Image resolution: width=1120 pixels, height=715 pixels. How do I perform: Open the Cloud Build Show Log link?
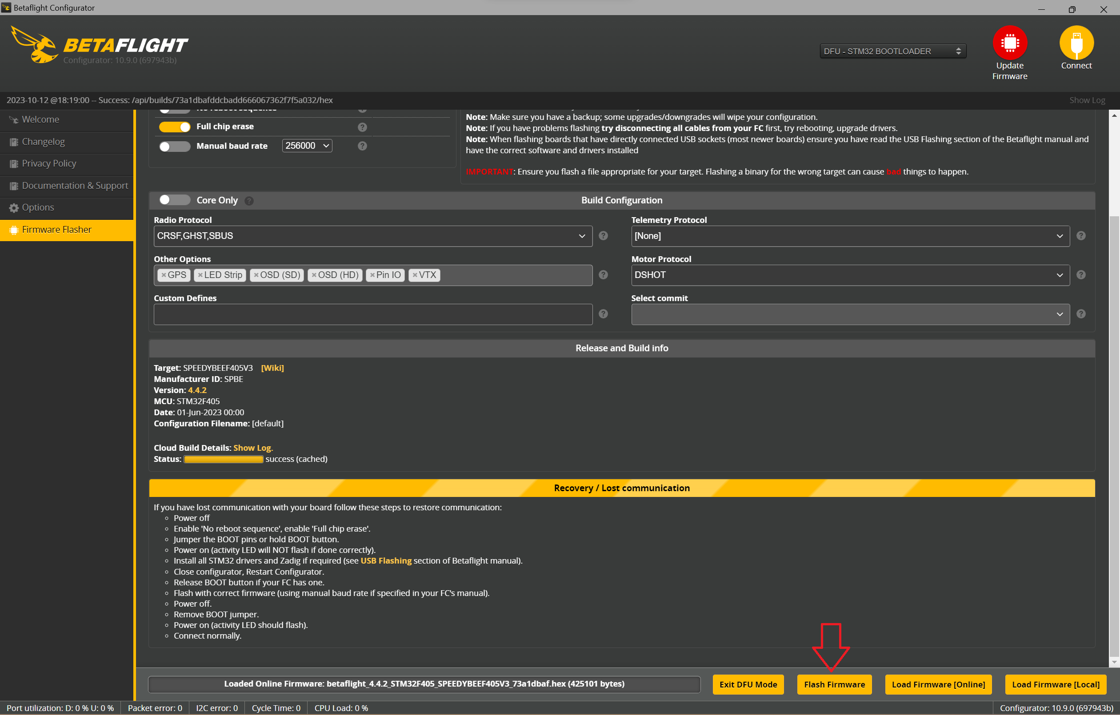pyautogui.click(x=252, y=448)
